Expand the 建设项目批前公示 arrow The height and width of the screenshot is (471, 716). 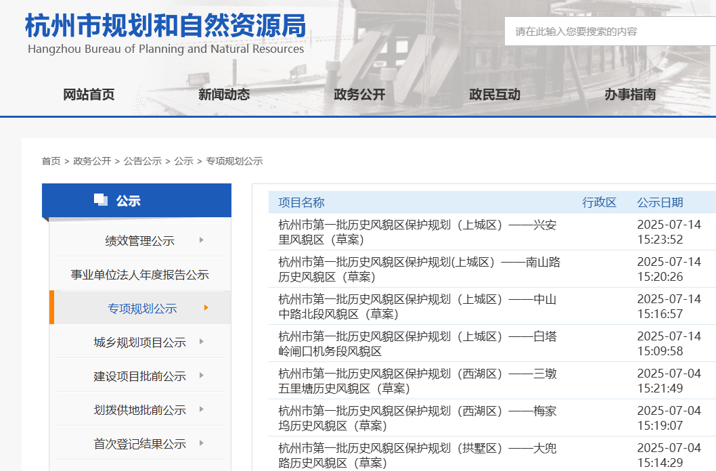(x=202, y=375)
